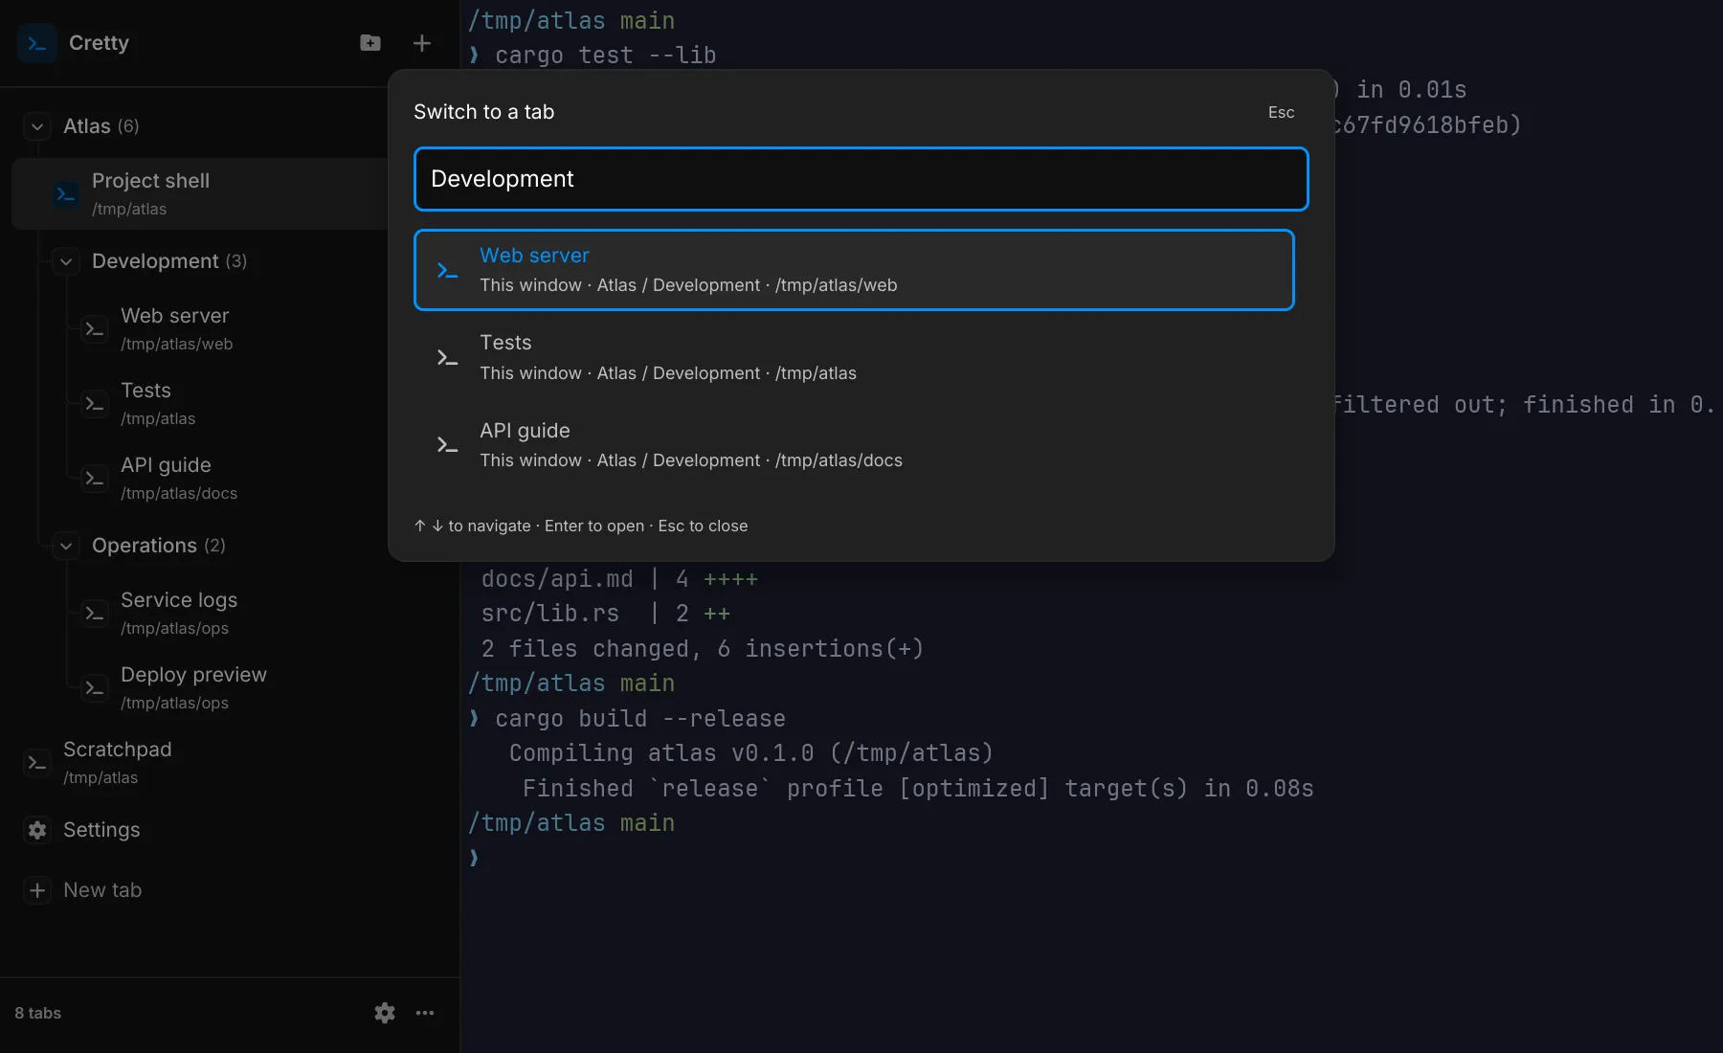Screen dimensions: 1723x1053
Task: Collapse the Atlas group chevron
Action: [x=37, y=126]
